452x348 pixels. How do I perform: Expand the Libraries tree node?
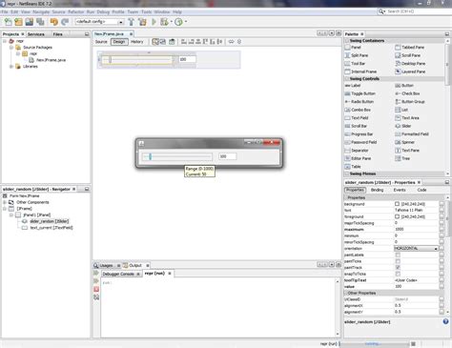point(11,67)
